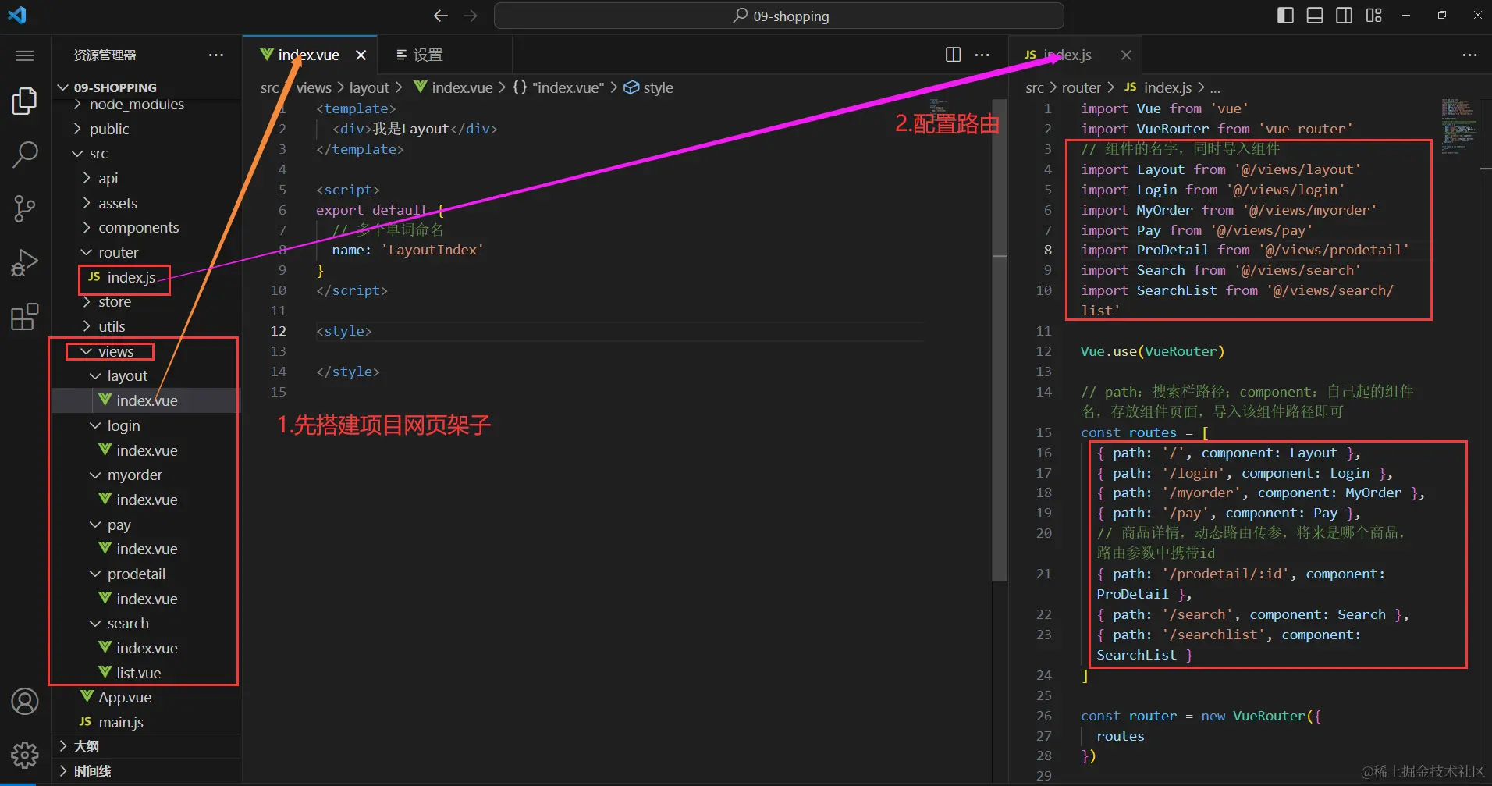Open the hamburger application menu
Image resolution: width=1492 pixels, height=786 pixels.
(x=25, y=55)
